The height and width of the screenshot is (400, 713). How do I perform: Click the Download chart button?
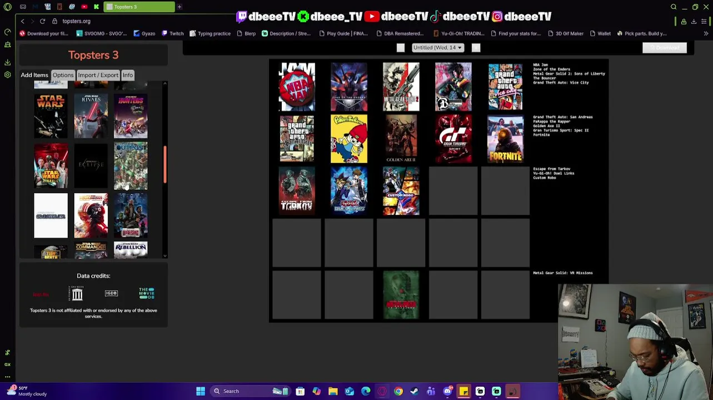[665, 48]
